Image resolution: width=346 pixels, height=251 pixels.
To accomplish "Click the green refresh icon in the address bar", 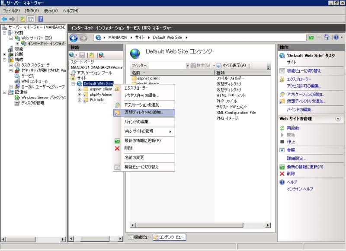I will click(x=311, y=37).
